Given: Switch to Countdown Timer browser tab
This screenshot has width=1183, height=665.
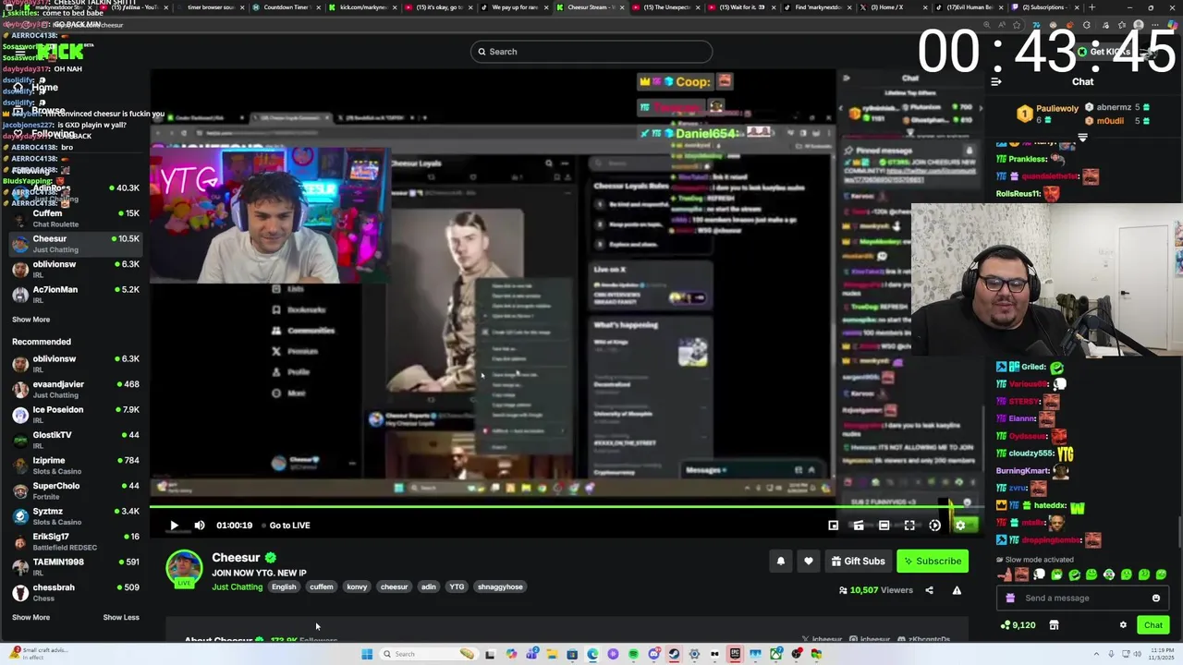Looking at the screenshot, I should coord(288,7).
